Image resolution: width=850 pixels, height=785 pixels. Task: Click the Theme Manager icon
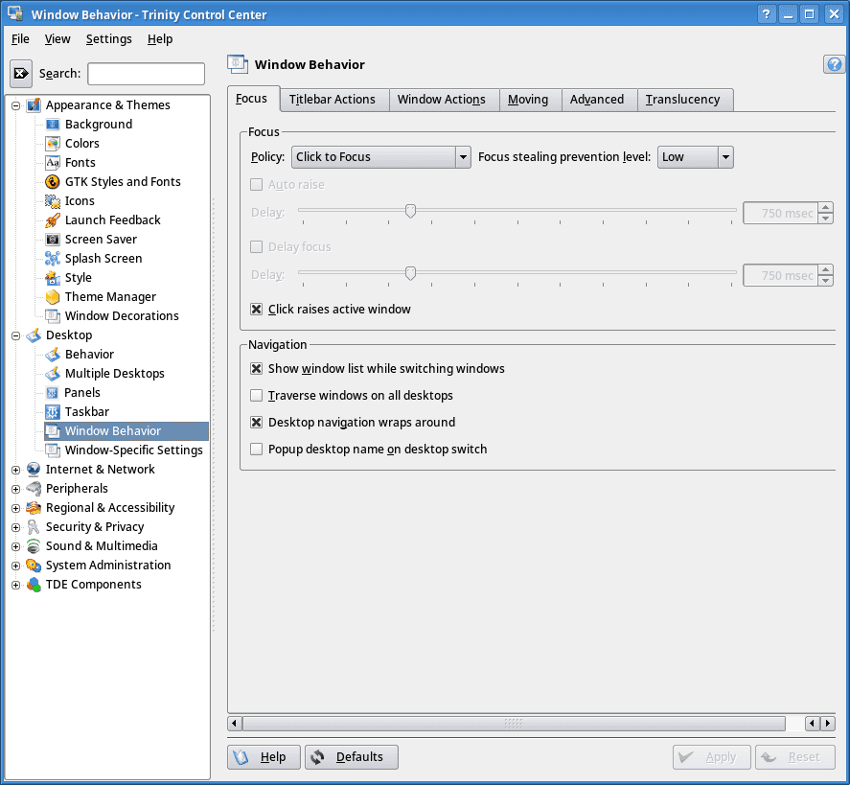(53, 296)
